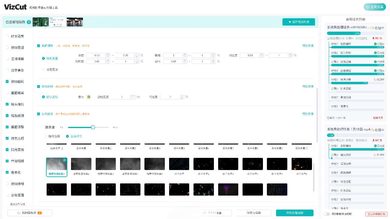Screen dimensions: 390x219
Task: Click the main panel vertical scrollbar
Action: [x=317, y=116]
